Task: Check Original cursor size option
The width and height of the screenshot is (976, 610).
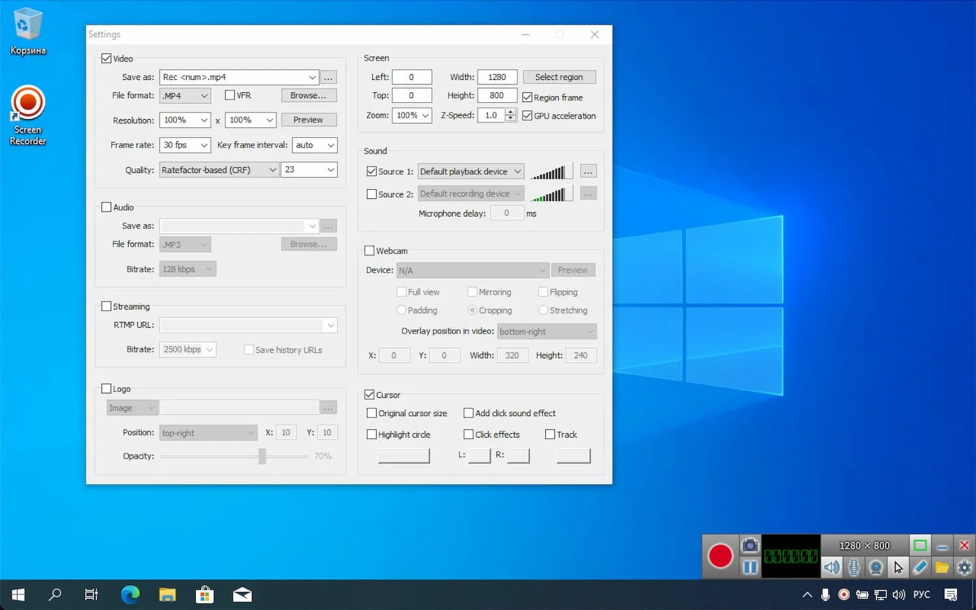Action: (x=372, y=413)
